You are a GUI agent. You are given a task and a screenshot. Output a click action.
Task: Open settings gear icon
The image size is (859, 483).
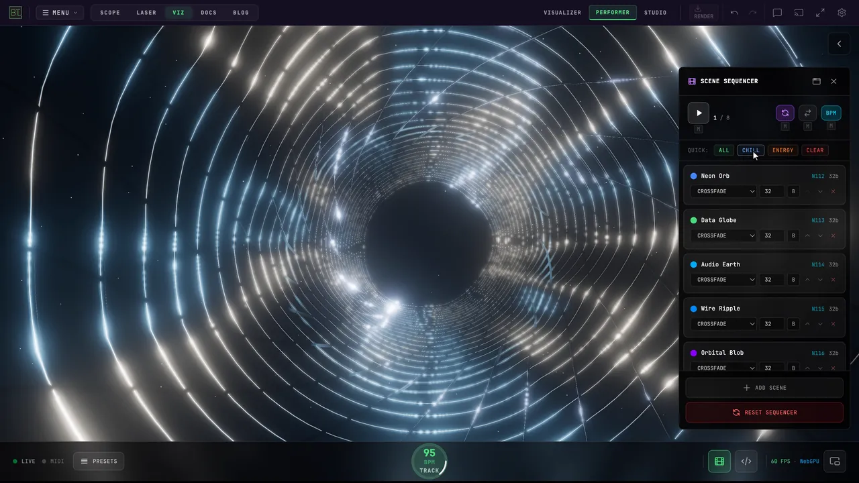[x=842, y=13]
